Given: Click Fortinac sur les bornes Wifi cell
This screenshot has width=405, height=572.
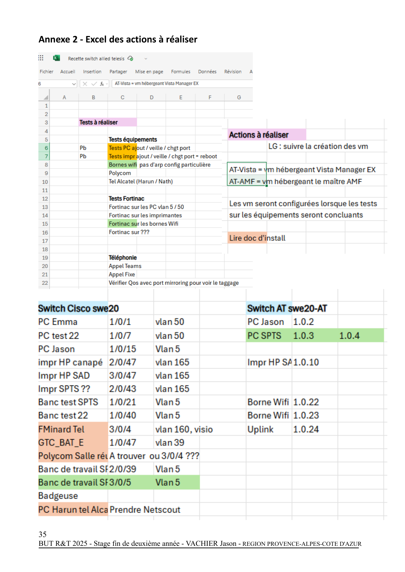Looking at the screenshot, I should 143,224.
